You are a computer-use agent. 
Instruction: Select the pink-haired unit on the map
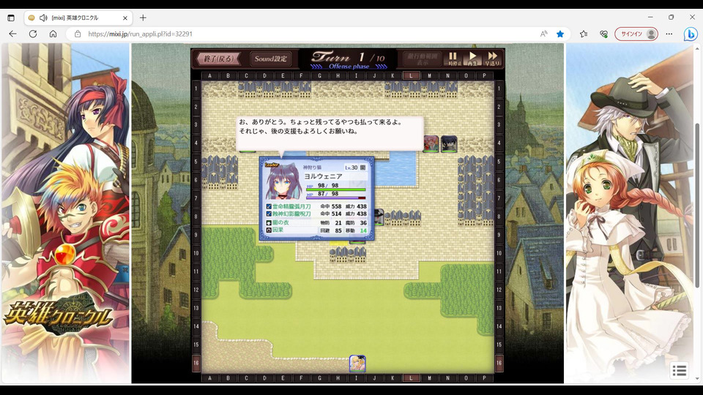(431, 144)
